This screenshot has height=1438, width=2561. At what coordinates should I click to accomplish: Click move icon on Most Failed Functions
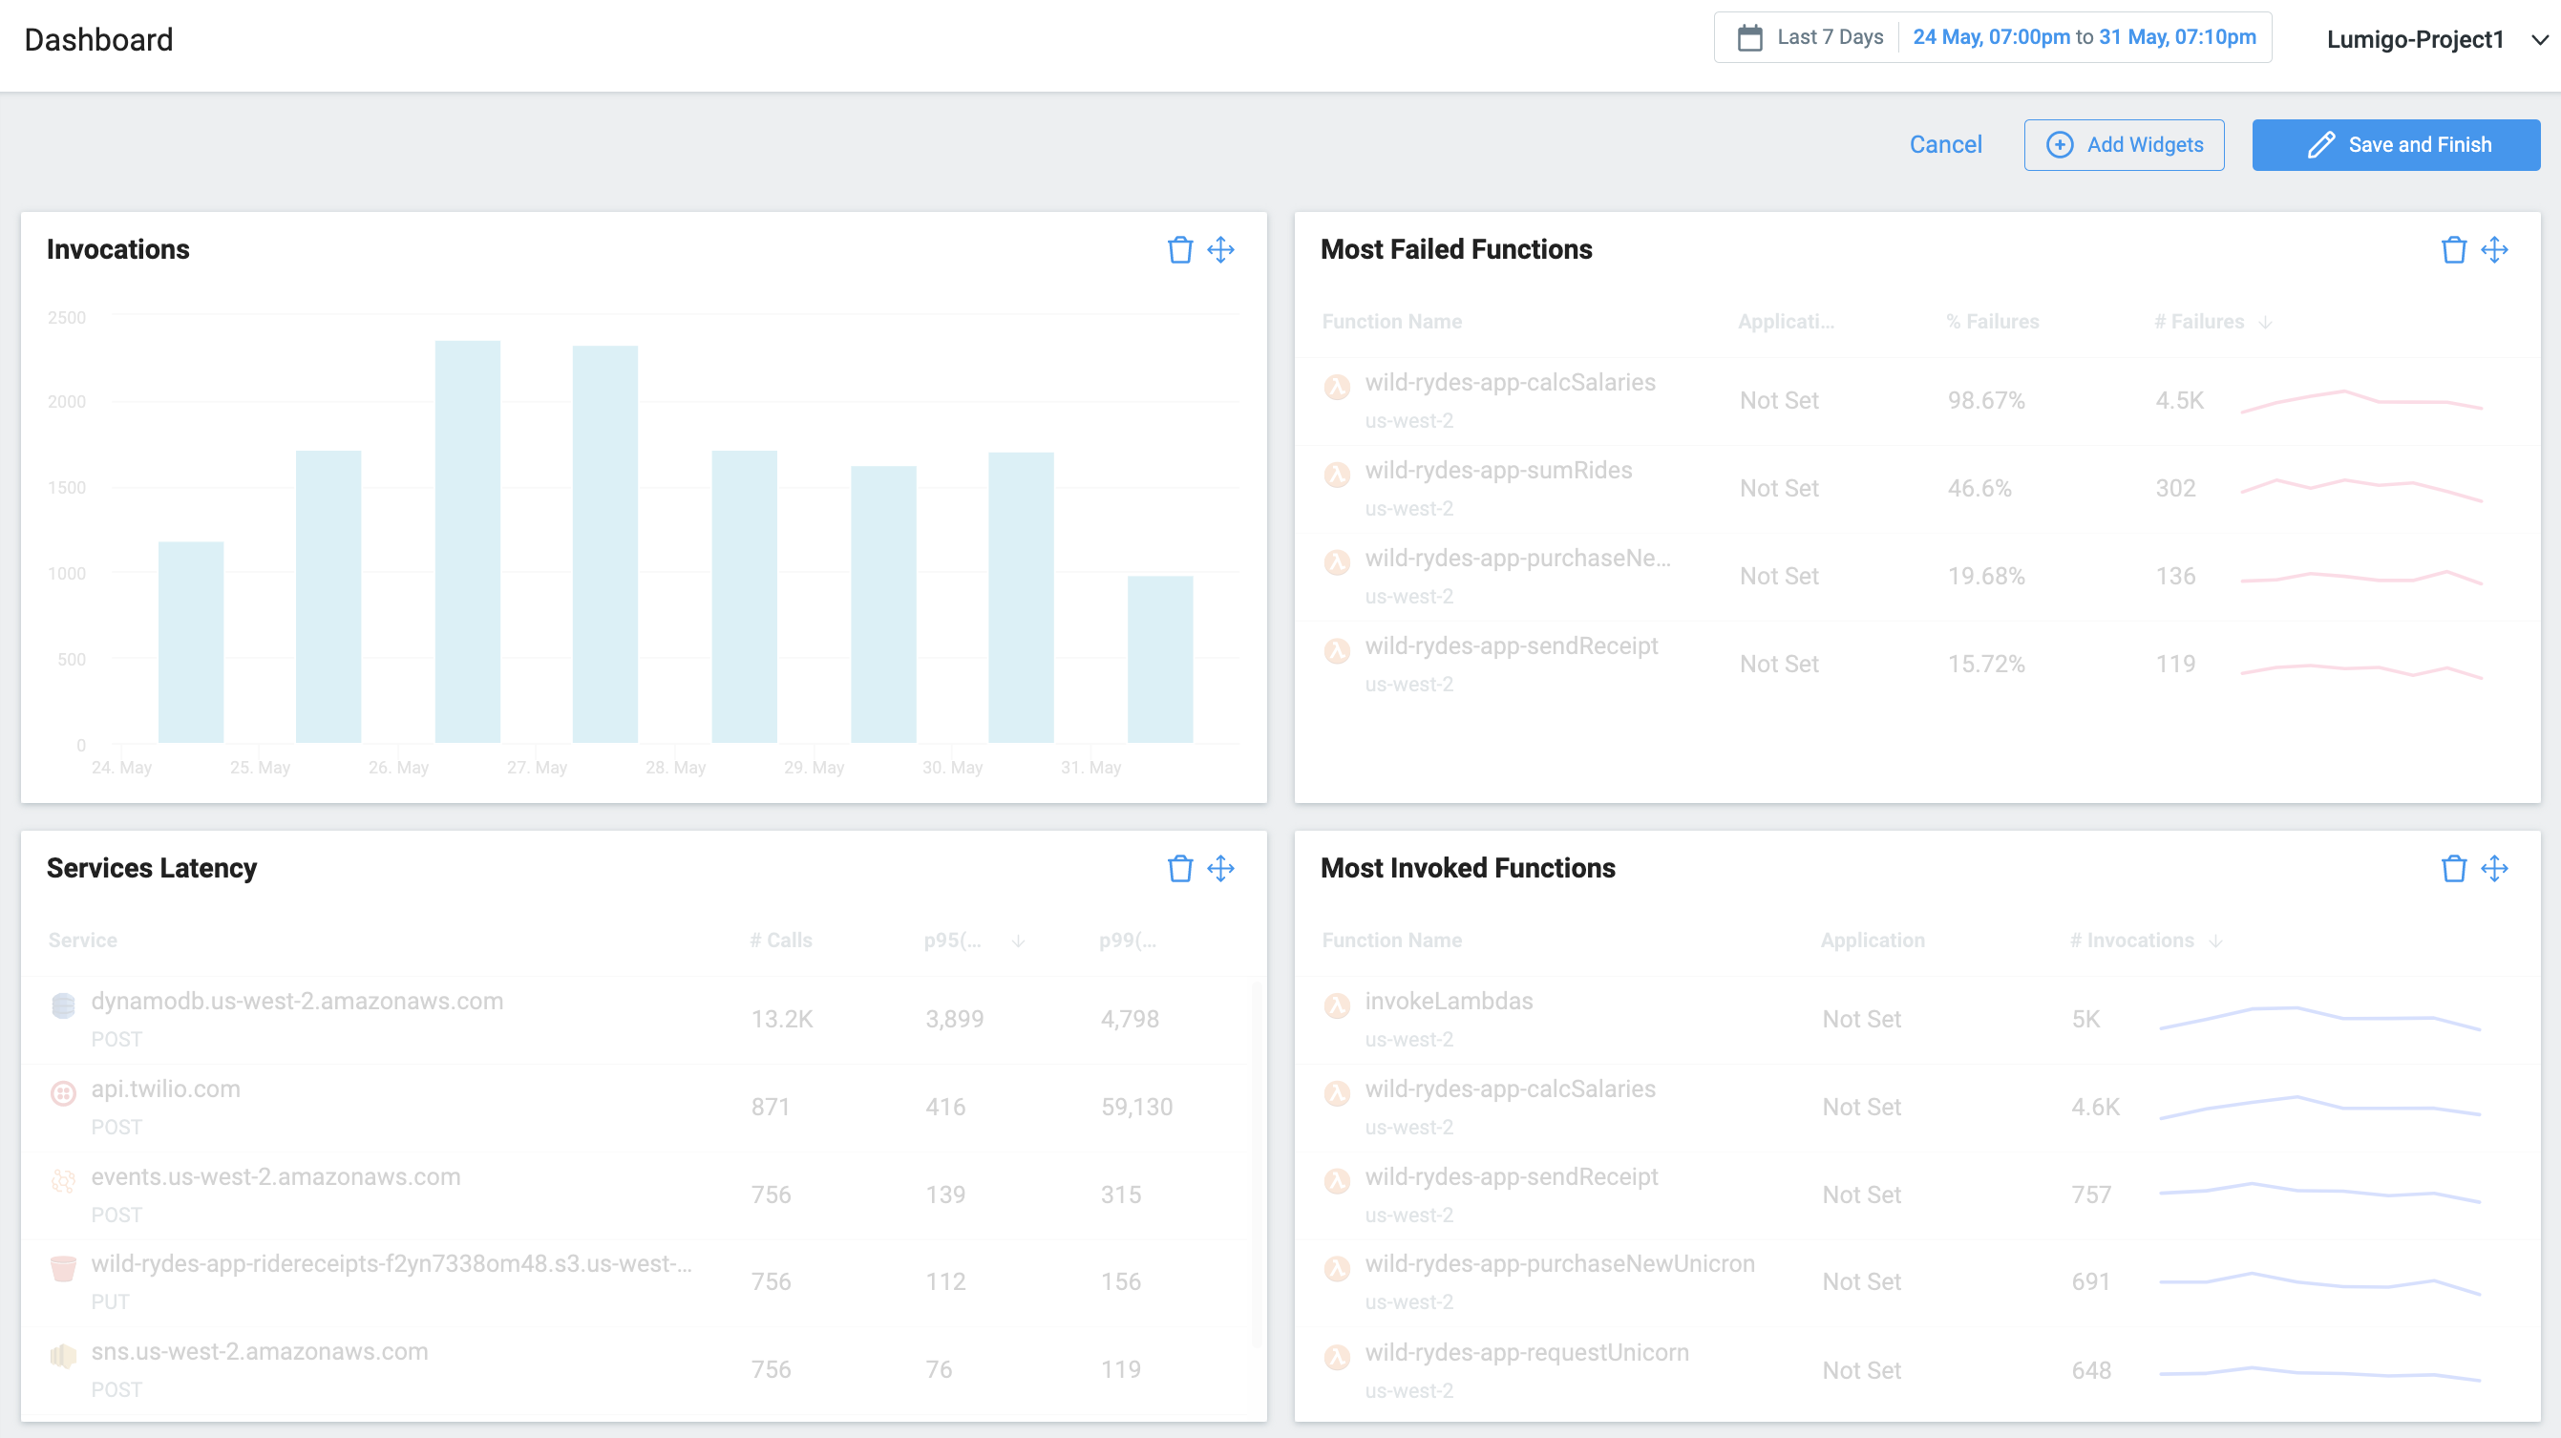(2494, 249)
